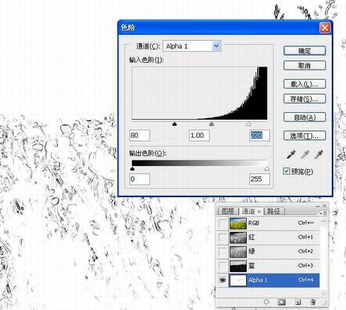Switch to the 图层 (Layers) tab
The image size is (346, 310).
(x=228, y=211)
